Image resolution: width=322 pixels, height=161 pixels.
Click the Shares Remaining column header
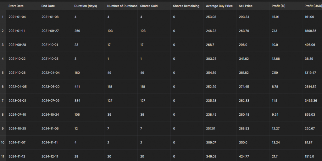click(187, 6)
